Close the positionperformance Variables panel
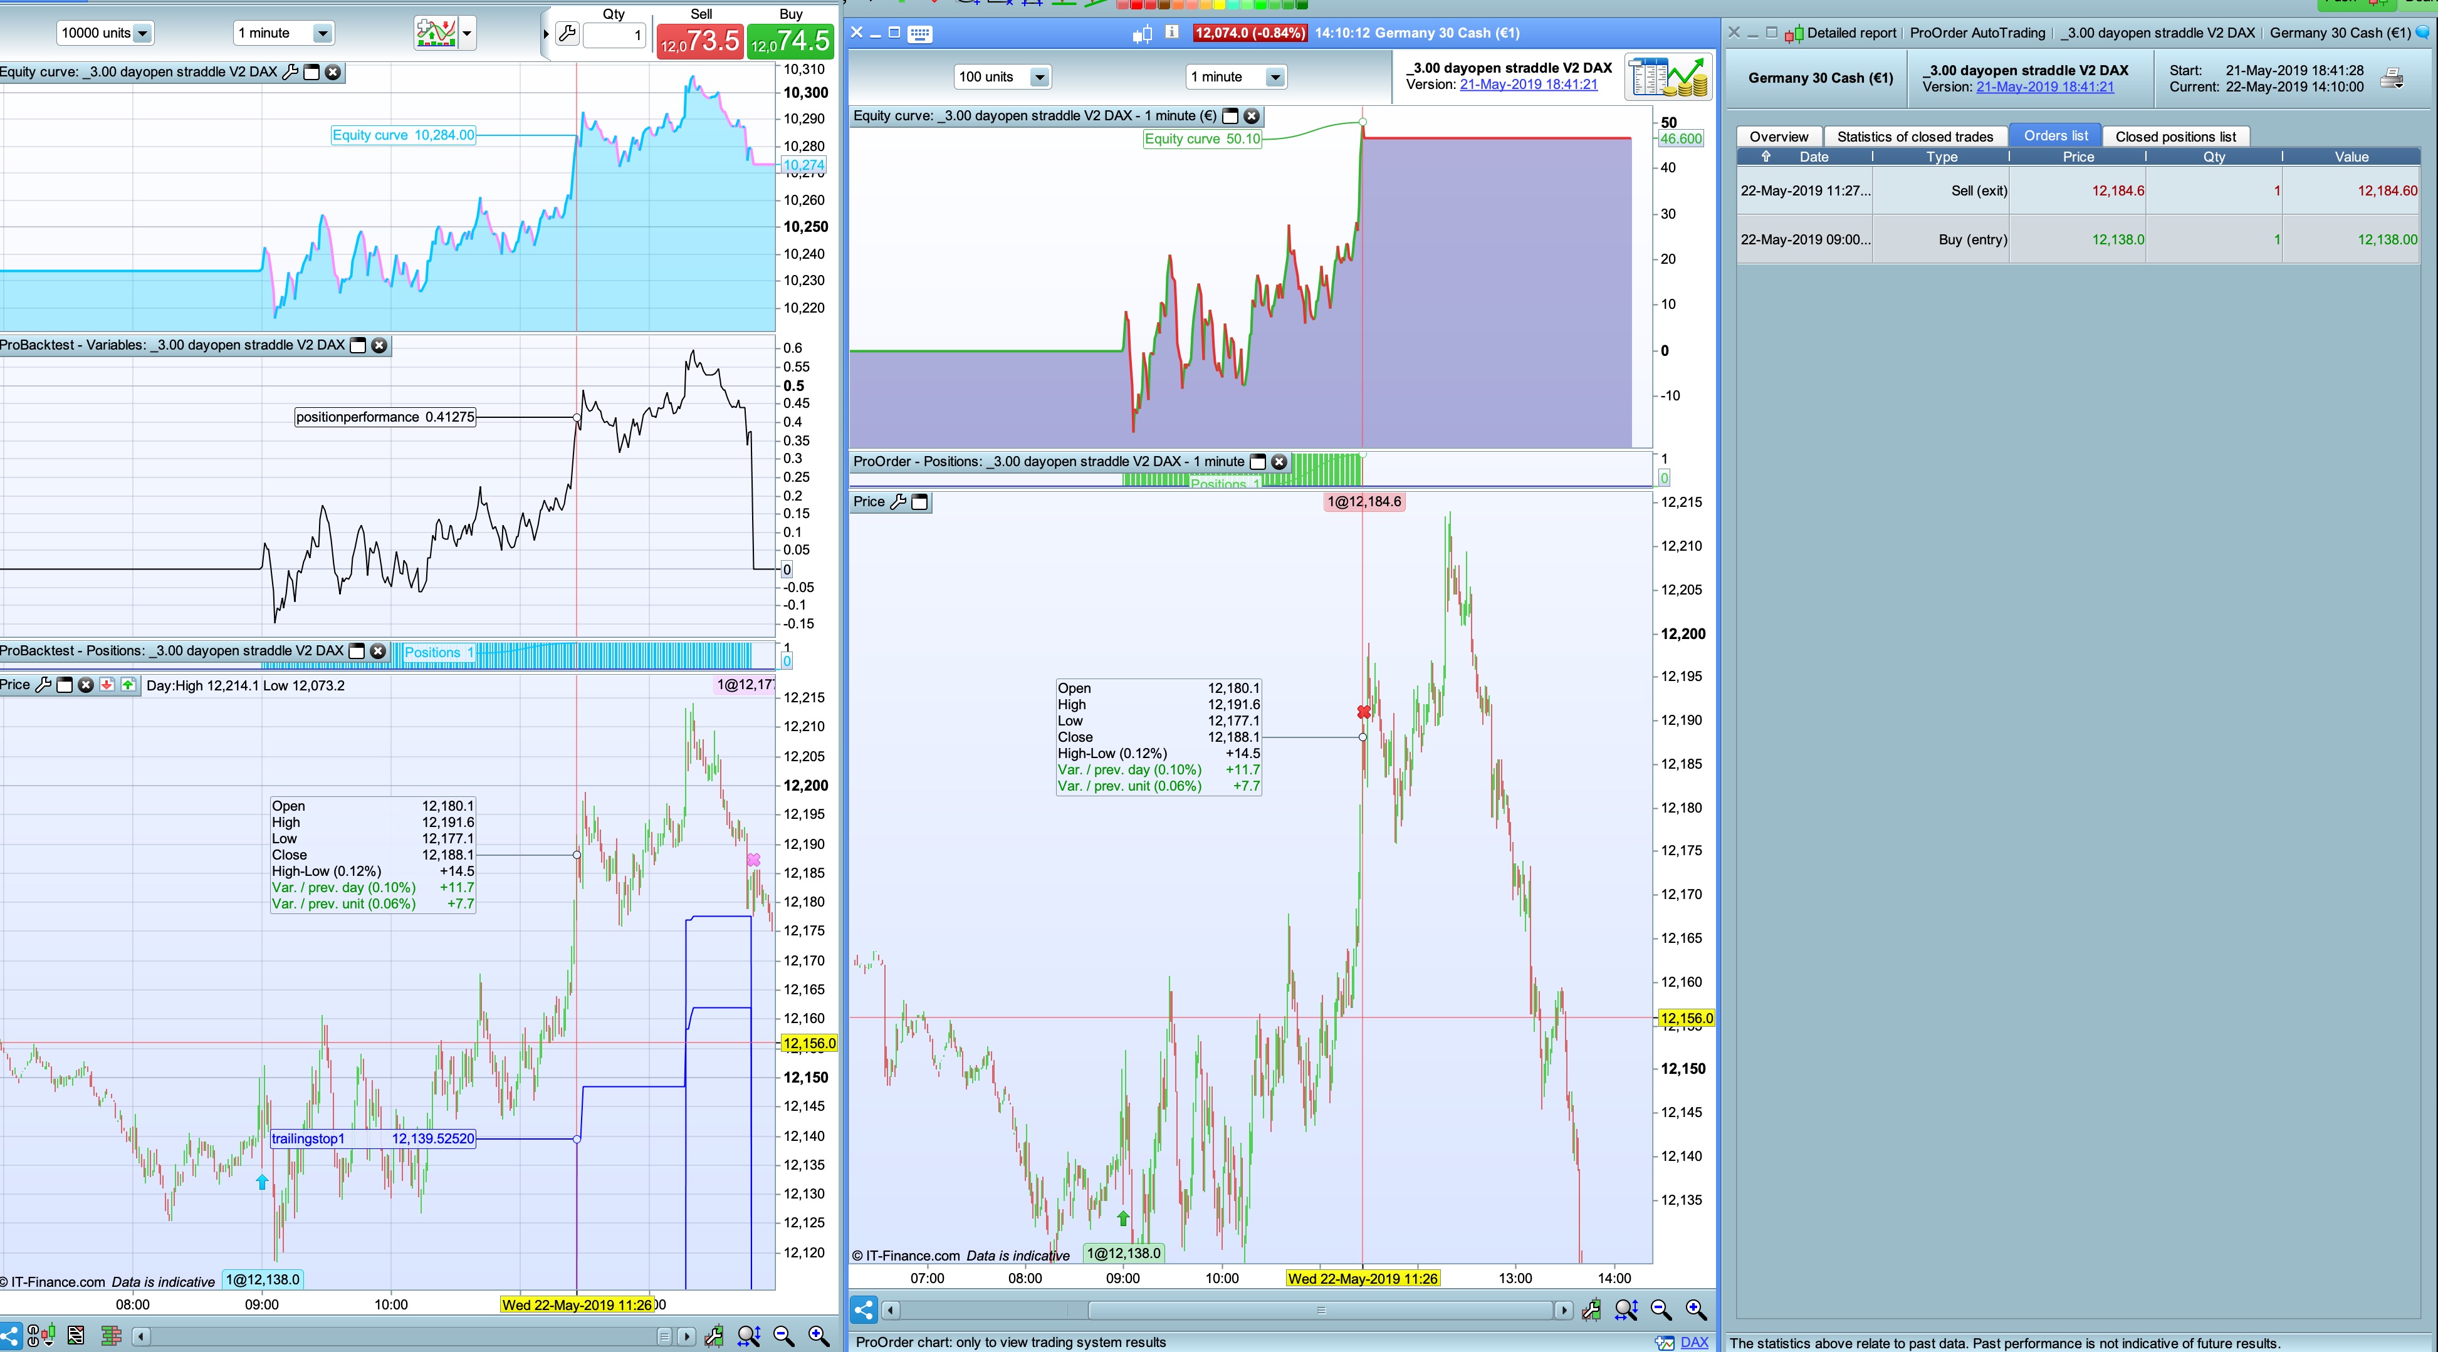The width and height of the screenshot is (2438, 1352). coord(380,345)
